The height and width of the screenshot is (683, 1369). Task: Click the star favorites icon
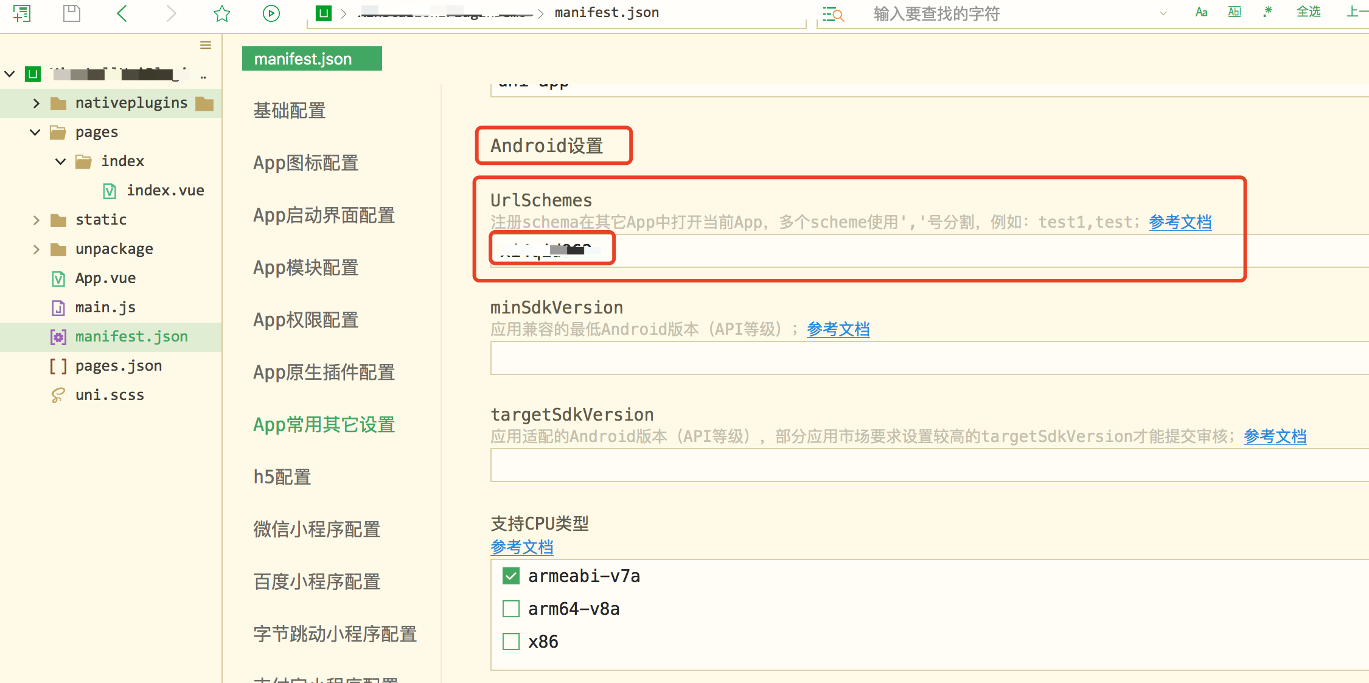coord(221,13)
